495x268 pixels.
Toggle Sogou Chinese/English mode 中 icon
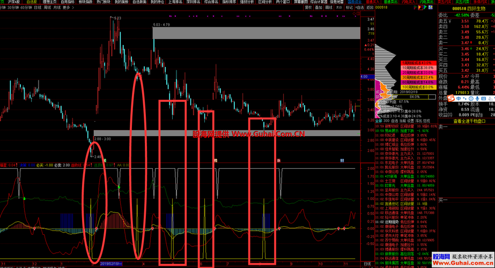pyautogui.click(x=459, y=99)
